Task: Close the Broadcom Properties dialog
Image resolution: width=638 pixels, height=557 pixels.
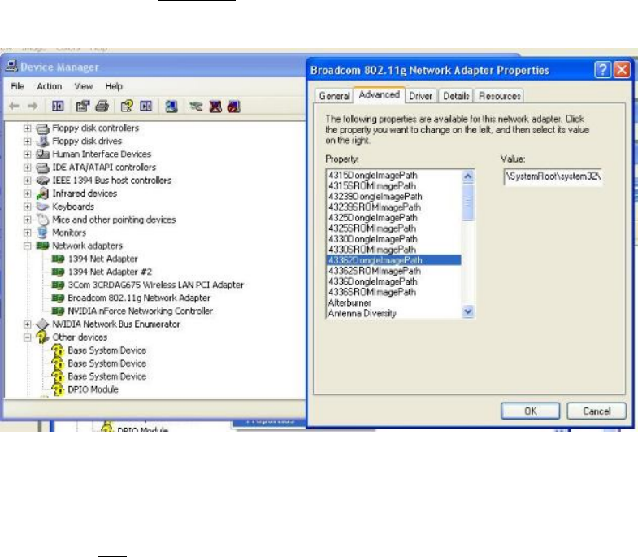Action: (622, 70)
